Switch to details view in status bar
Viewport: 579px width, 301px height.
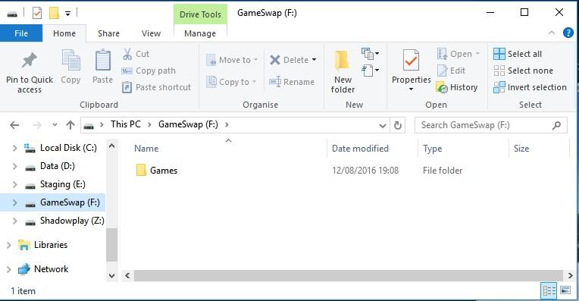549,290
